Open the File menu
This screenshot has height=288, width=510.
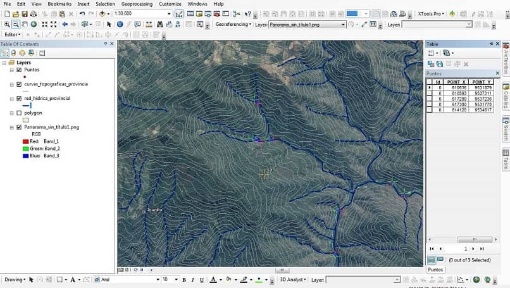[x=7, y=4]
